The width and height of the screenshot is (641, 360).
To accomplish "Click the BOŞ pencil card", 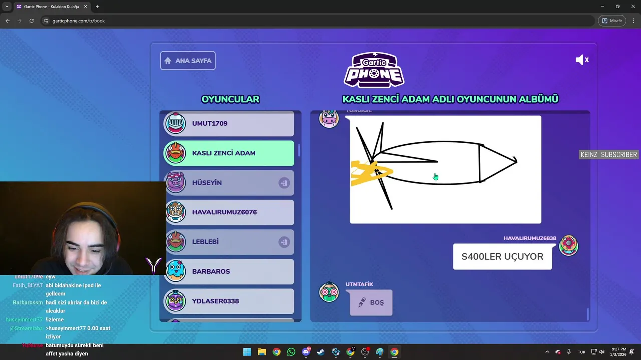I will (371, 302).
